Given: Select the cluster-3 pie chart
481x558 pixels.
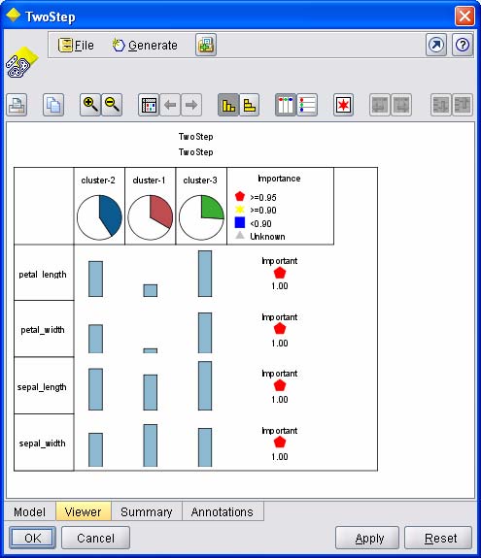Looking at the screenshot, I should [x=201, y=217].
